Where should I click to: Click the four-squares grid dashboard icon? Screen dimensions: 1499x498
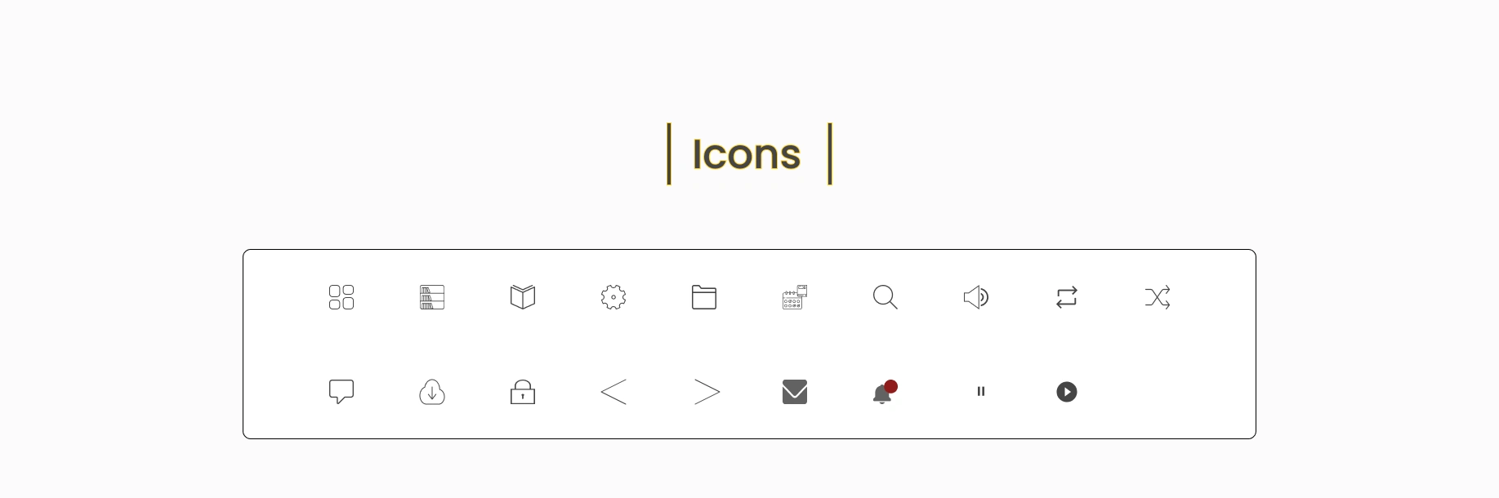pos(341,297)
